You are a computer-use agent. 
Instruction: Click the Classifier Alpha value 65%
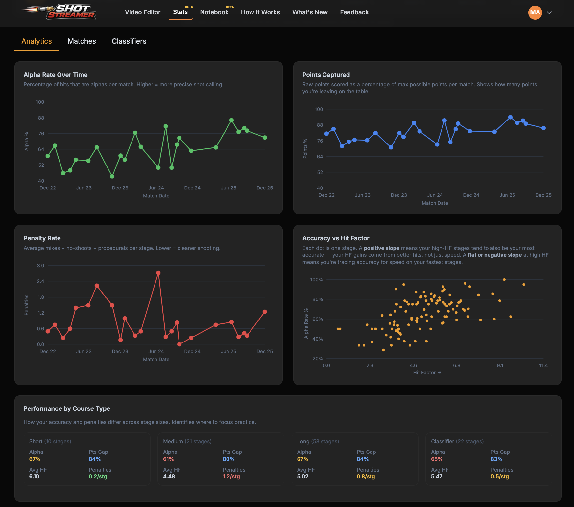pyautogui.click(x=437, y=459)
